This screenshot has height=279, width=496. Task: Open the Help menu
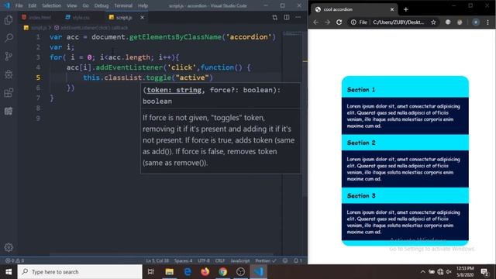tap(143, 5)
